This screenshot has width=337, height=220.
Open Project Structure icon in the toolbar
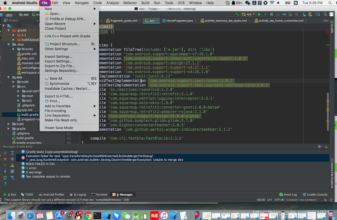[x=318, y=14]
